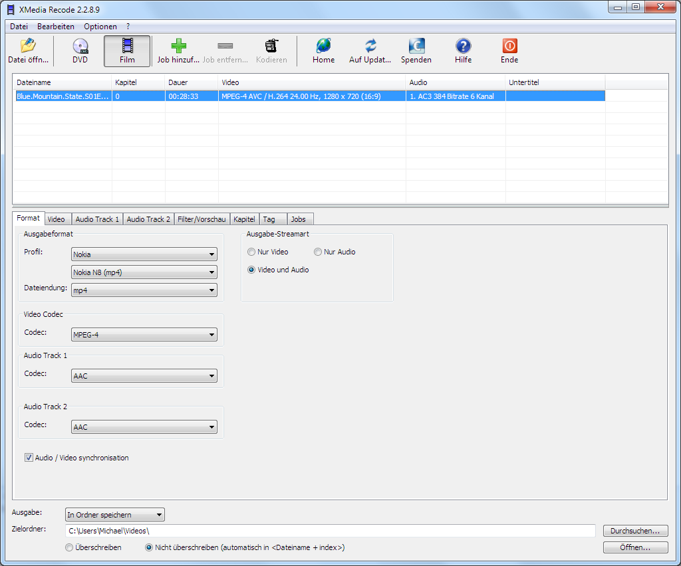Click XMedia Recode title bar app icon
681x566 pixels.
(11, 9)
